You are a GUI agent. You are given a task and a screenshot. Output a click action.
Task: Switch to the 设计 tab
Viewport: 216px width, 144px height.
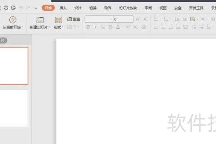click(x=78, y=8)
